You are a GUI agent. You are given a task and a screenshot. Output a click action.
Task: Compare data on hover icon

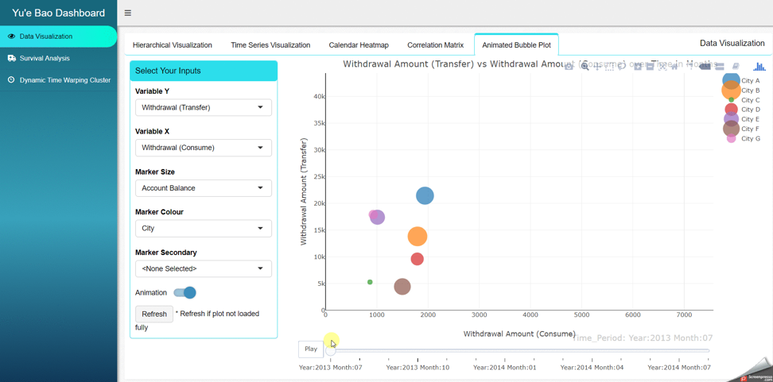[719, 67]
